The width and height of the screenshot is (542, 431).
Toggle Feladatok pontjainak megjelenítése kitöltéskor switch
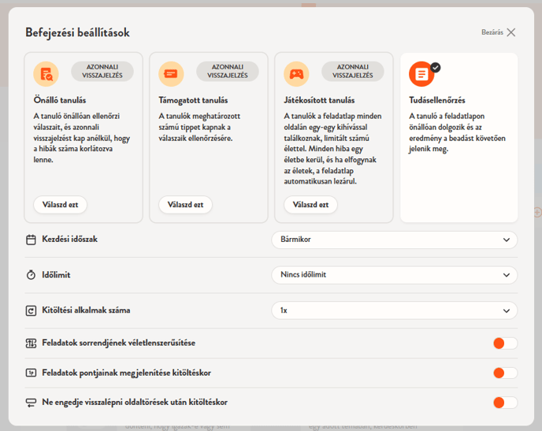pyautogui.click(x=504, y=373)
